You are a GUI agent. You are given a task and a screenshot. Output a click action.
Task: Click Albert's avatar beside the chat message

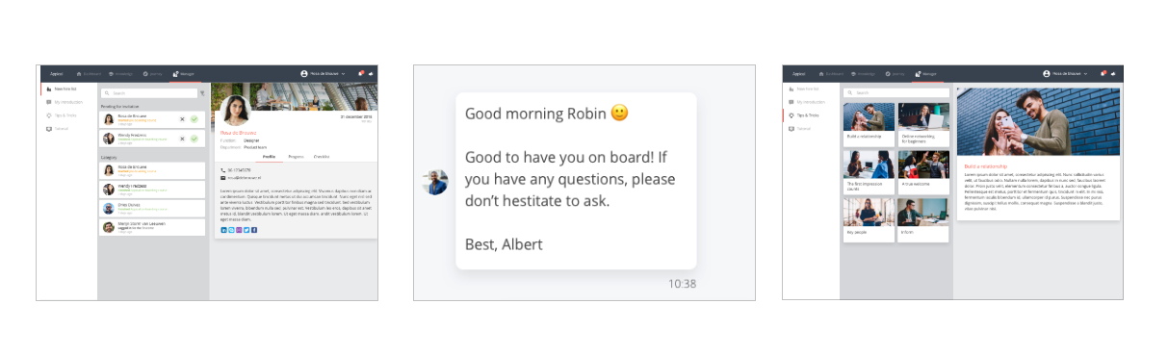pyautogui.click(x=435, y=182)
